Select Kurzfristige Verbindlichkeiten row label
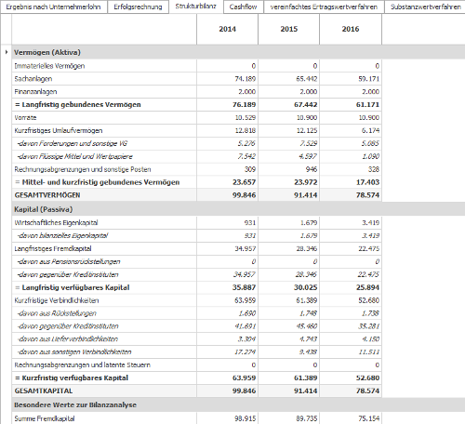Viewport: 465px width, 424px height. (x=57, y=300)
